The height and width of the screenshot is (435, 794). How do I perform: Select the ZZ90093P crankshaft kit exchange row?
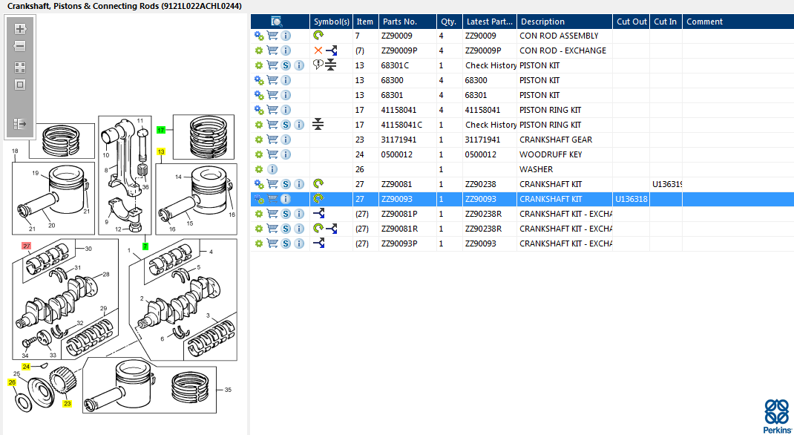(399, 243)
